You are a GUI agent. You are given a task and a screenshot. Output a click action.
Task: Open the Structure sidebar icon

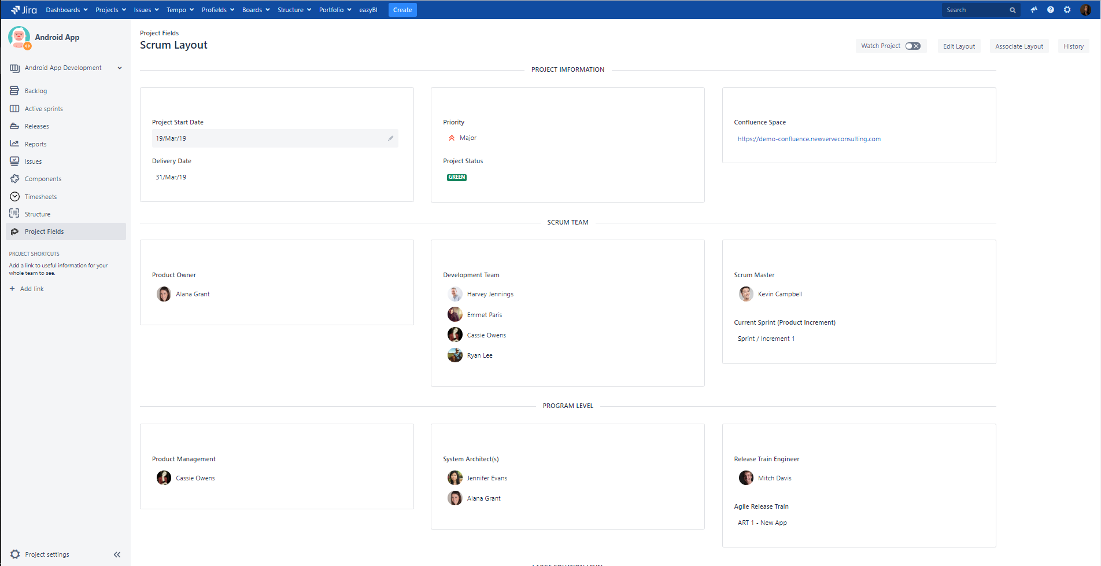14,213
